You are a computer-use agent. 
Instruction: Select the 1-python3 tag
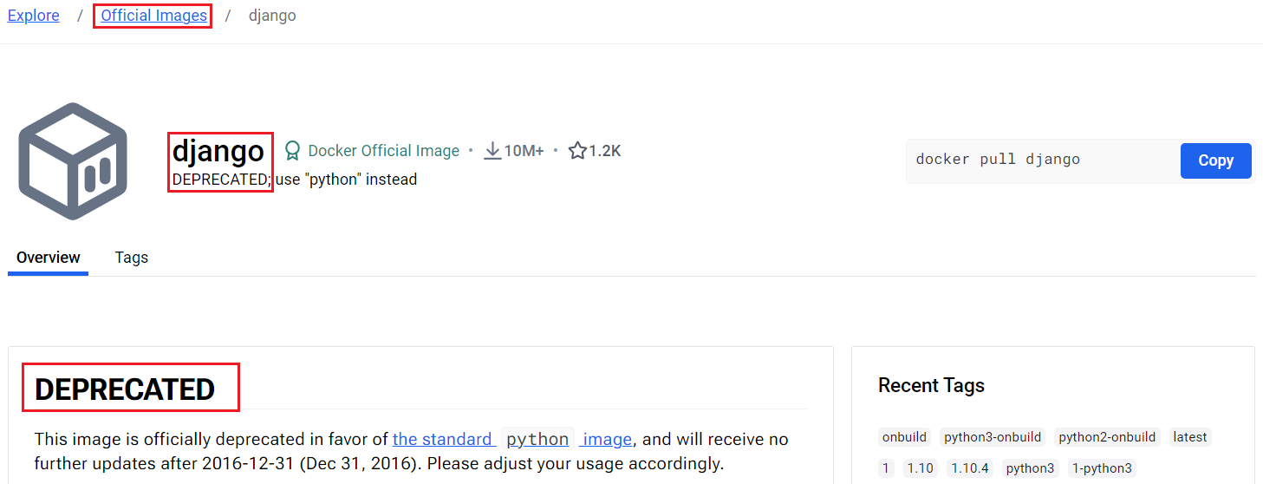(x=1101, y=468)
